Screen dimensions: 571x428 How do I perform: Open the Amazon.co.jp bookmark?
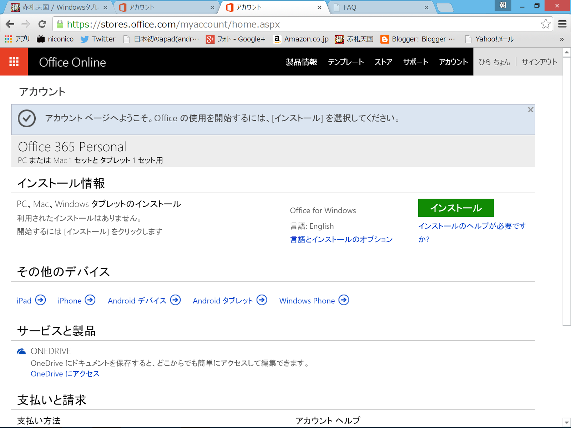(300, 39)
